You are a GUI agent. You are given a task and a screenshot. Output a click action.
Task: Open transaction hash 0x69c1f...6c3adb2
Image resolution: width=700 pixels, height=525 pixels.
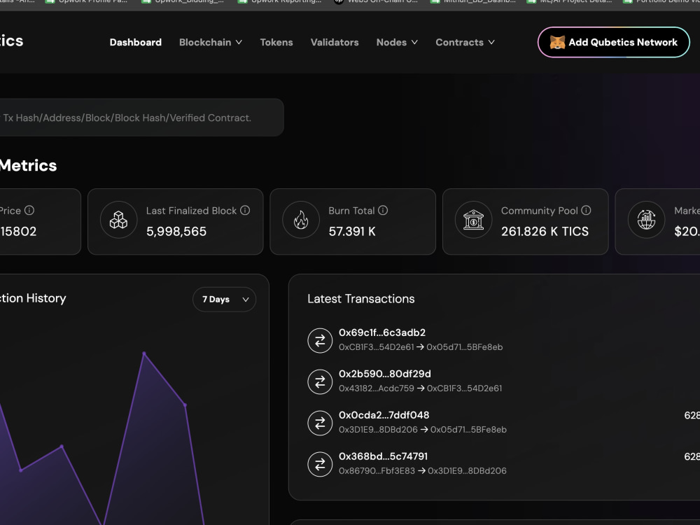click(x=382, y=332)
